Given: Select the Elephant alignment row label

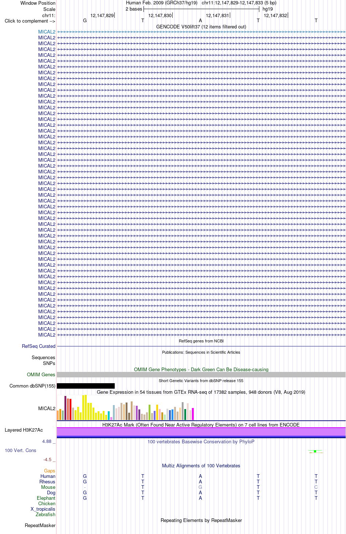Looking at the screenshot, I should click(46, 498).
